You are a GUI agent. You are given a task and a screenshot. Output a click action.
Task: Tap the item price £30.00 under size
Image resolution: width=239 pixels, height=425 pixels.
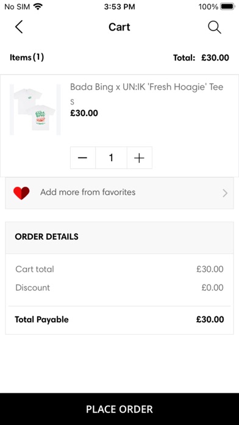pyautogui.click(x=84, y=113)
